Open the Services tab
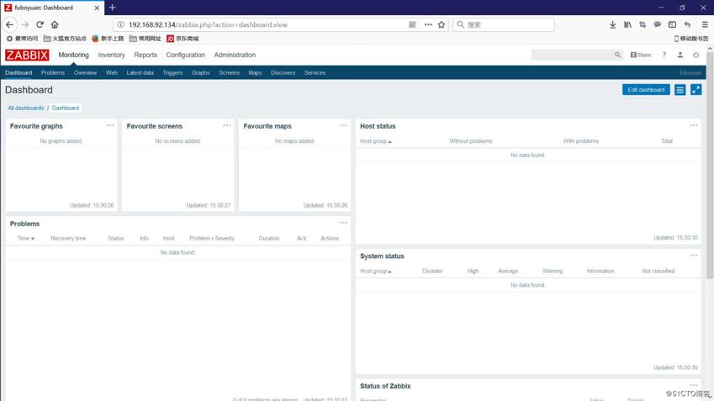 315,73
